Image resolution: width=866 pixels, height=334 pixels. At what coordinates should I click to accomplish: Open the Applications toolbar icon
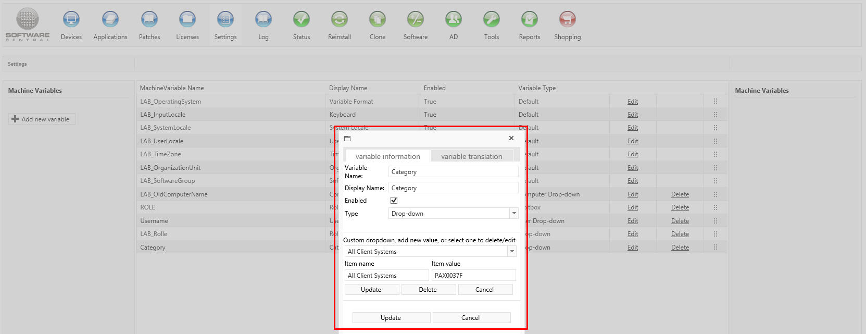[x=110, y=20]
